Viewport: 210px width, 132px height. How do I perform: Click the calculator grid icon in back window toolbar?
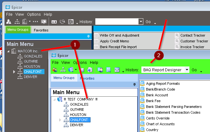[x=71, y=22]
